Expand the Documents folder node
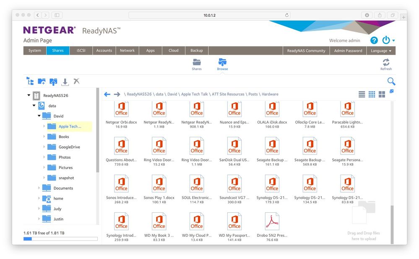 (x=39, y=188)
